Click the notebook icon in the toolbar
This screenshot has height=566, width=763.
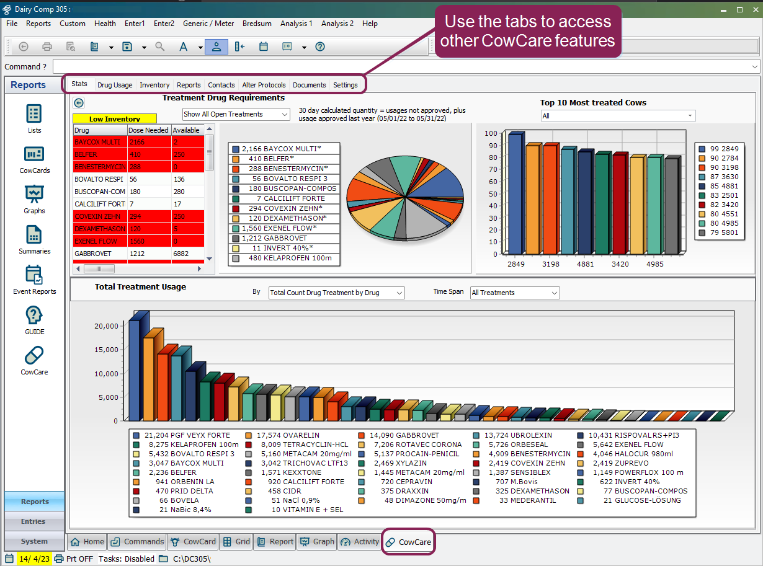pos(94,46)
